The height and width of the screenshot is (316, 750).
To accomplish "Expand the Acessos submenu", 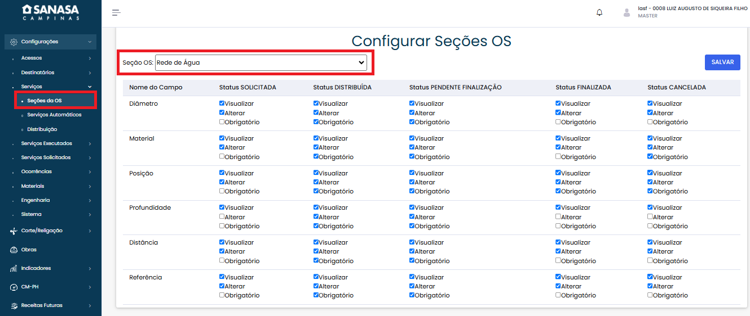I will tap(32, 58).
